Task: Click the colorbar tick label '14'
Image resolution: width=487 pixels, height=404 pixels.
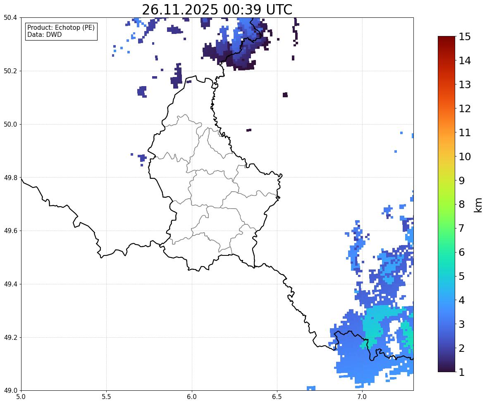Action: [x=465, y=61]
